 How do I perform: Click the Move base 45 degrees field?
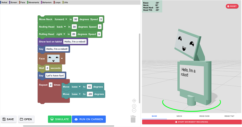click(x=89, y=87)
